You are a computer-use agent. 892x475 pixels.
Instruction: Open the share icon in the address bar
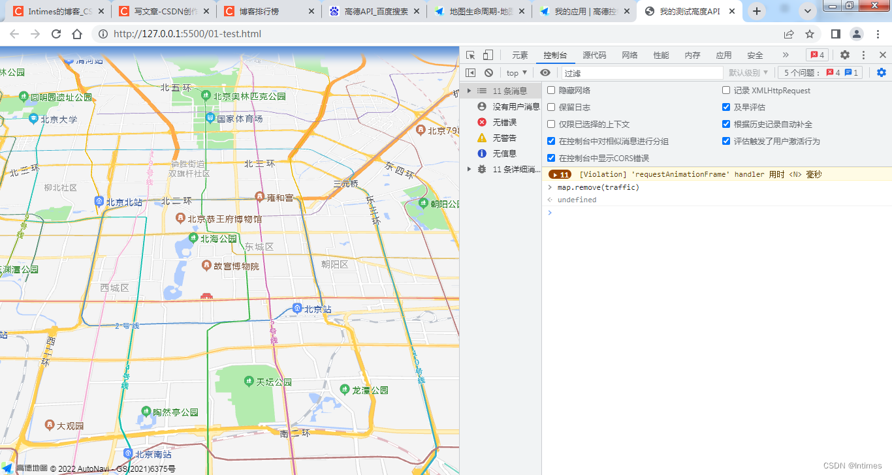click(789, 33)
